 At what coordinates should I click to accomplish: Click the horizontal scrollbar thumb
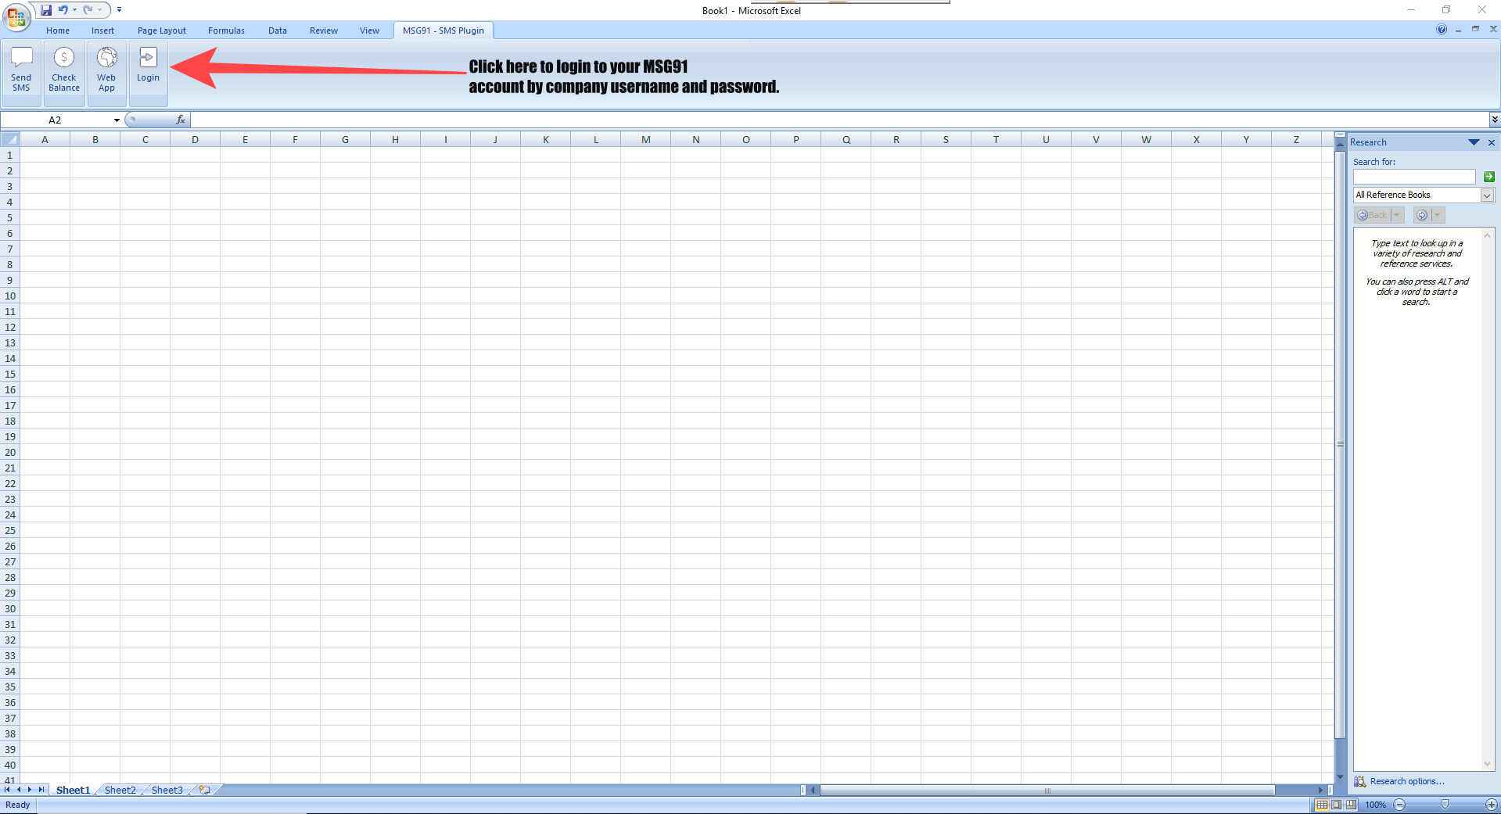point(1047,790)
